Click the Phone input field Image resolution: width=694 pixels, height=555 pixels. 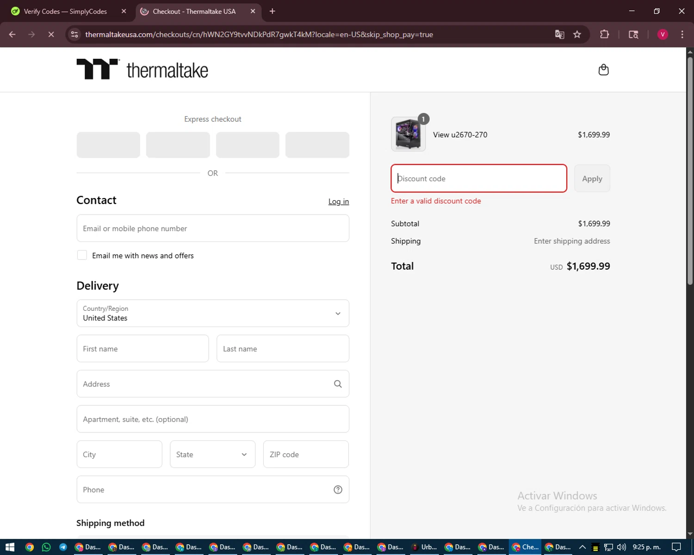coord(213,489)
